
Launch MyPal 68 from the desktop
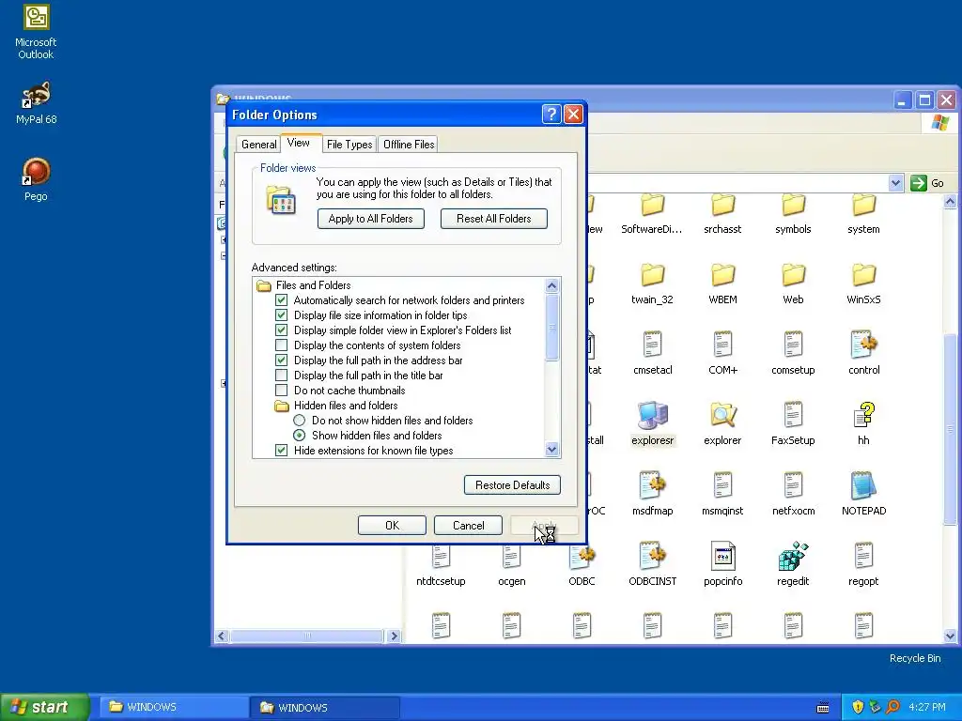point(36,103)
